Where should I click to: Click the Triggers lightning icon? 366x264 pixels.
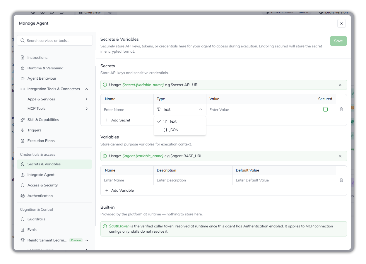[23, 130]
